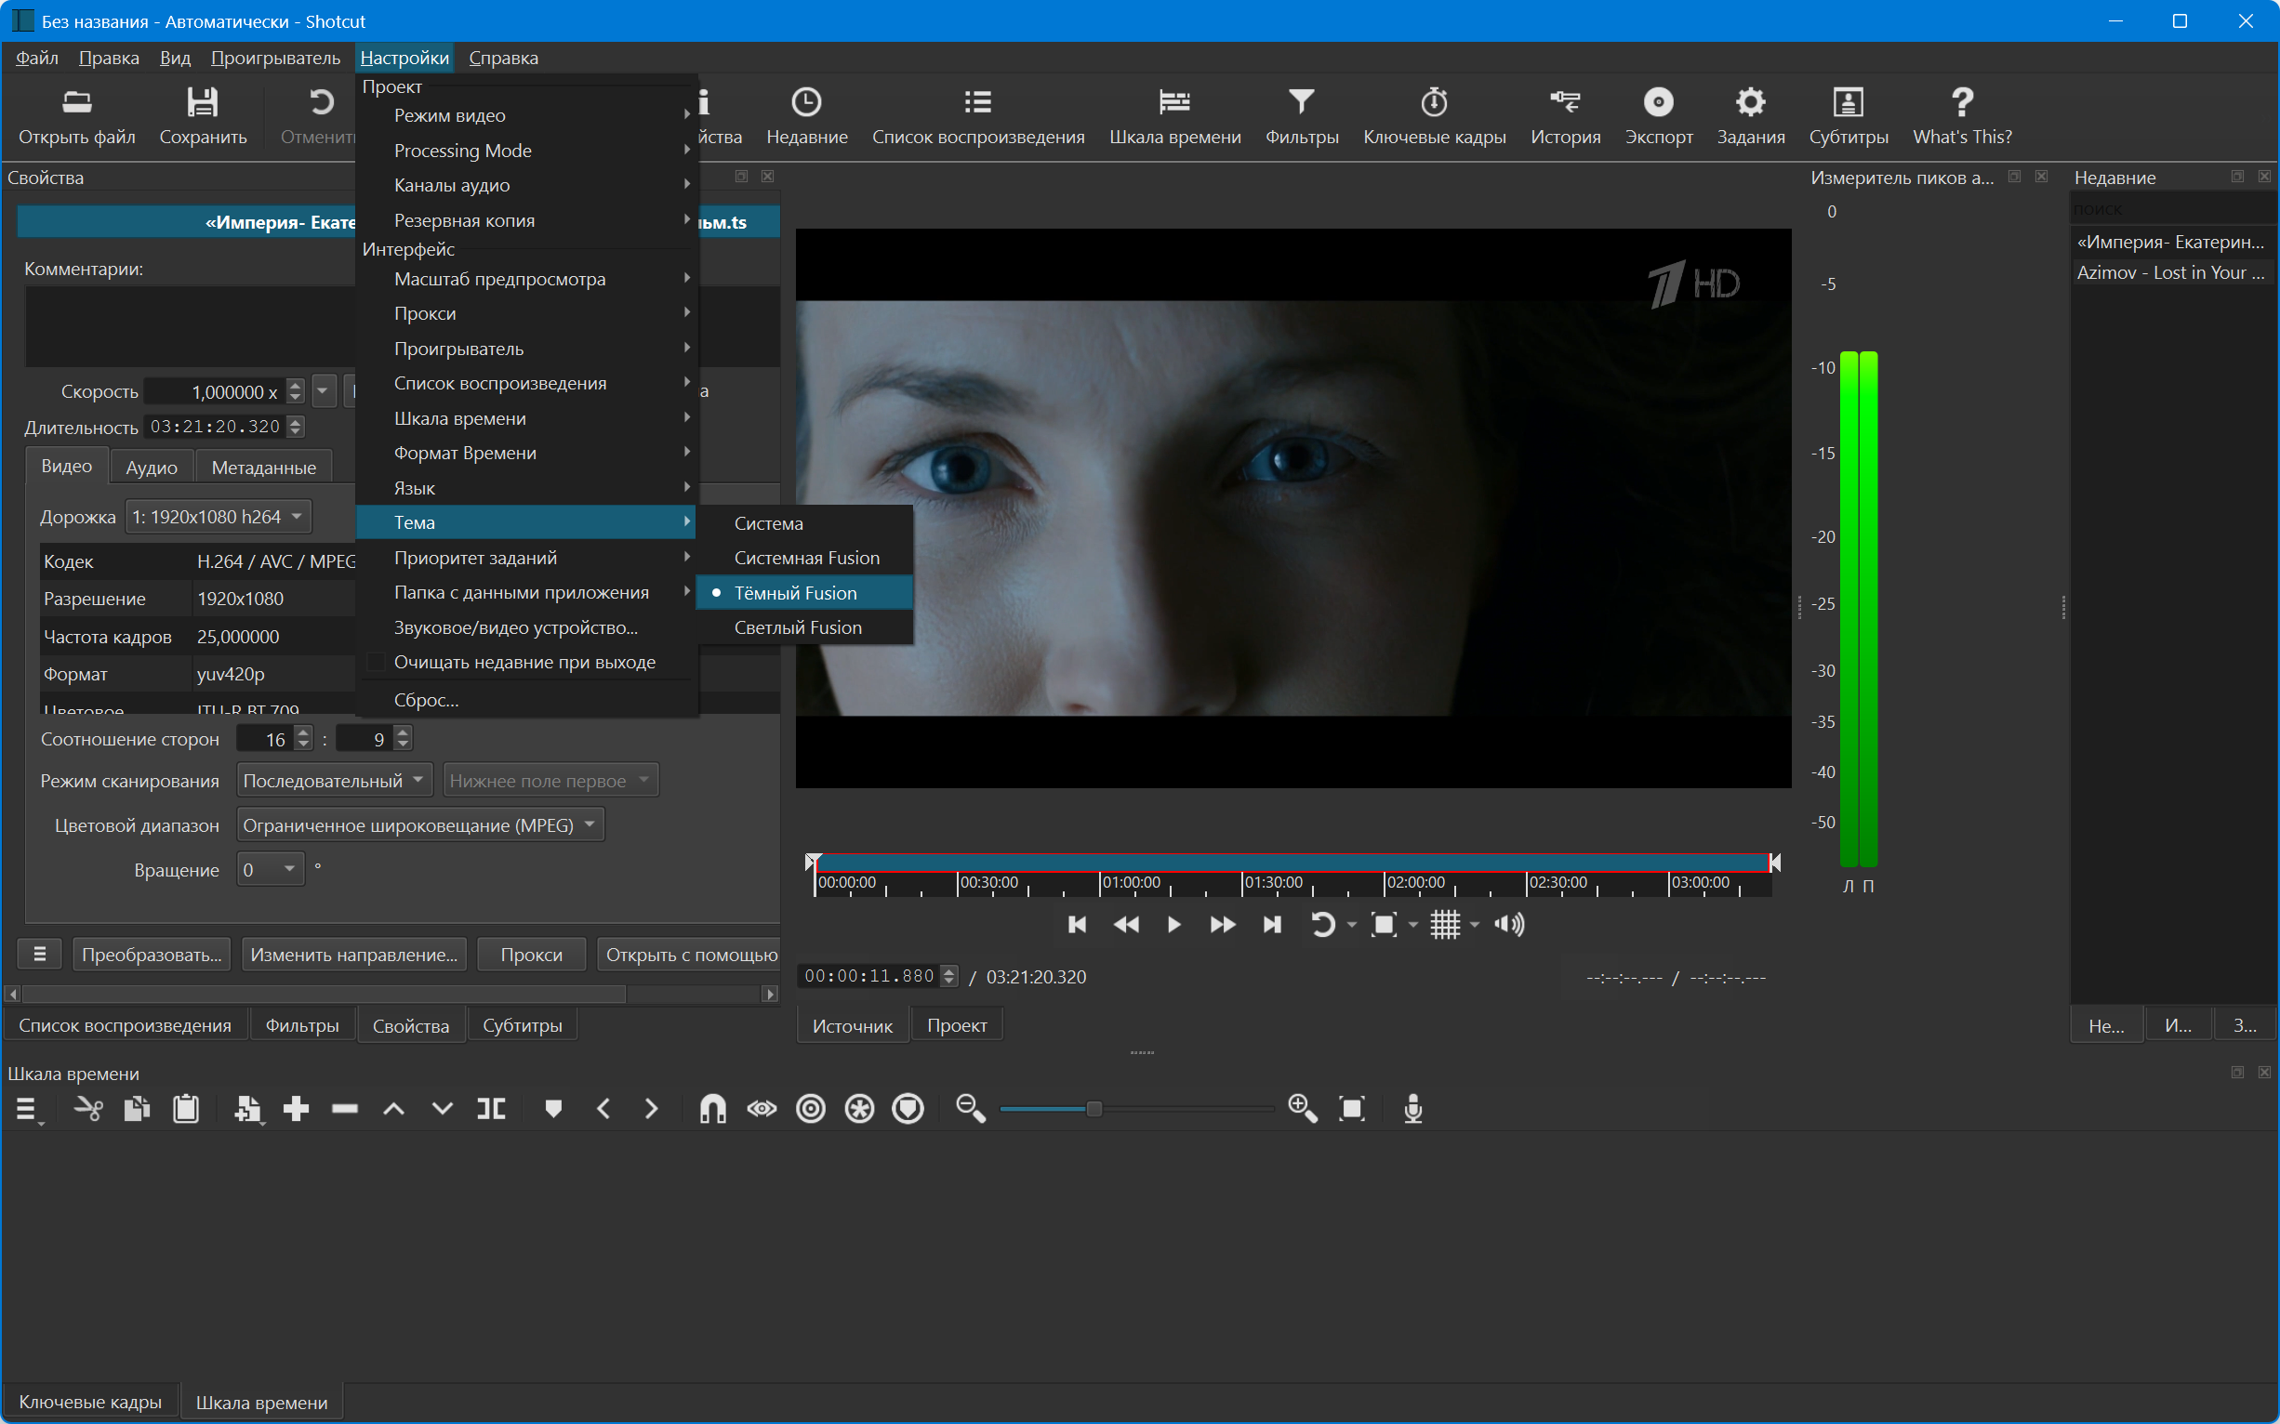Choose the Системная Fusion theme option
Viewport: 2280px width, 1424px height.
[x=806, y=558]
